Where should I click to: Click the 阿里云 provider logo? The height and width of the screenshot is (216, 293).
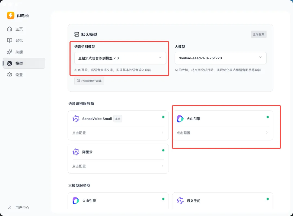pyautogui.click(x=76, y=152)
